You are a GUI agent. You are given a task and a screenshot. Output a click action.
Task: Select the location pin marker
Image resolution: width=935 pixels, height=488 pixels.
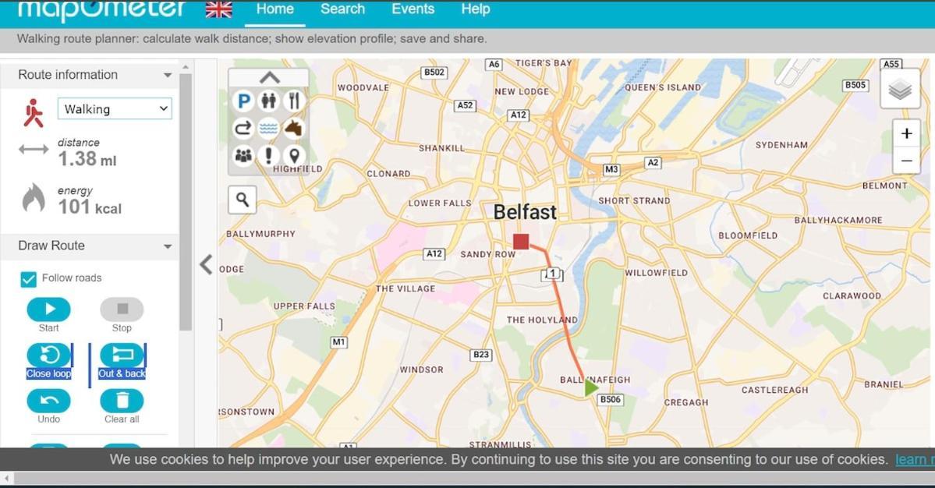coord(294,155)
